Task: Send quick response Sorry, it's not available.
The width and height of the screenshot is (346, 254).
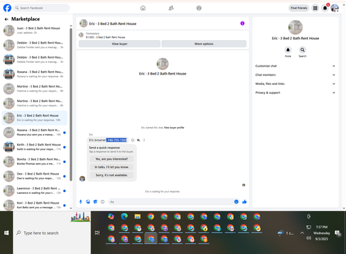Action: pos(111,175)
